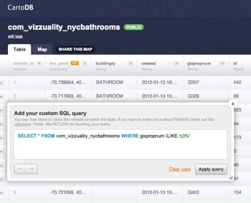Select the created cell in row 1
This screenshot has height=203, width=251.
tap(160, 82)
